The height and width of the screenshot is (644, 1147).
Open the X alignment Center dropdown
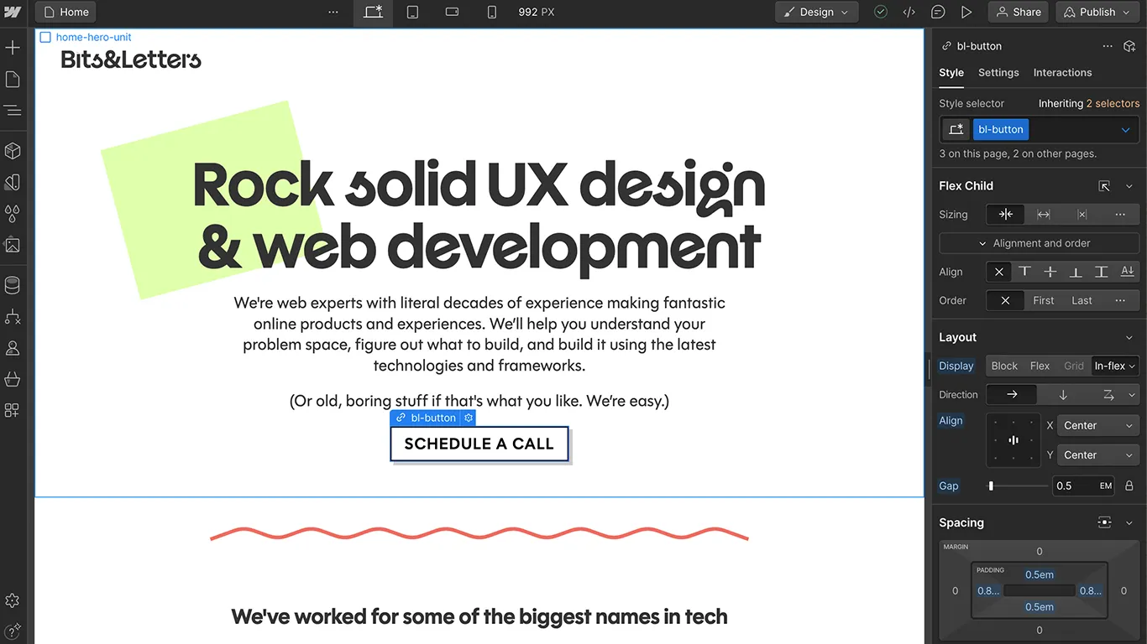point(1097,425)
